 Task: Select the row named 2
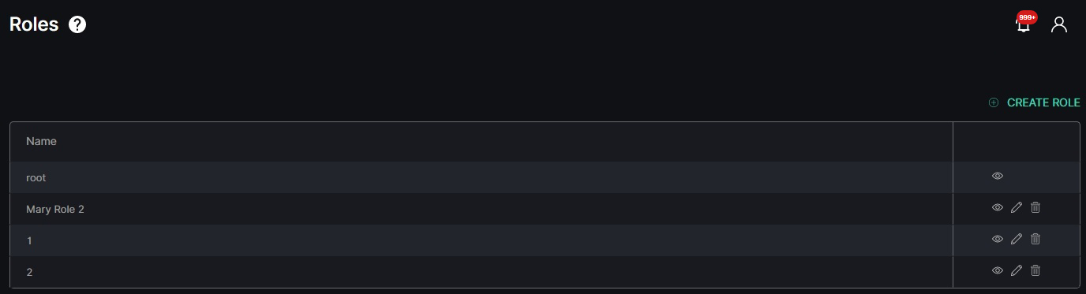click(481, 272)
